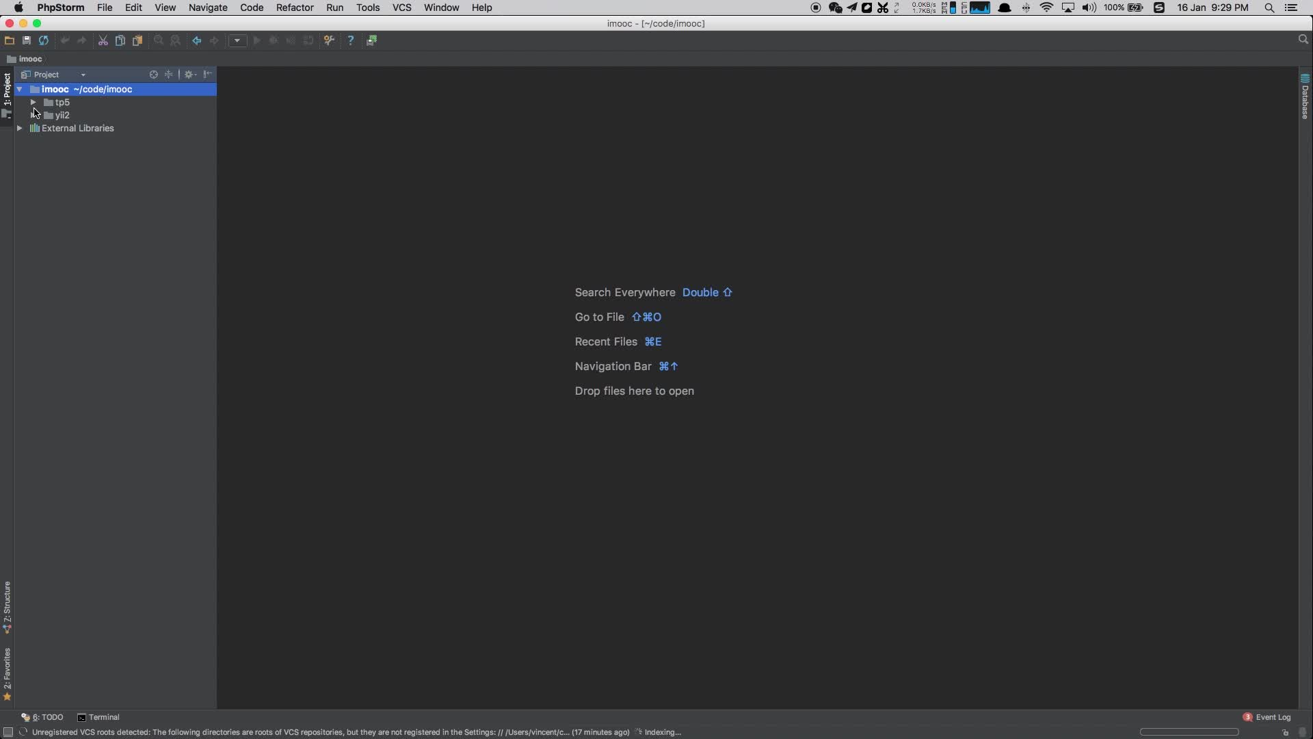Click the volume speaker icon in menu bar

pyautogui.click(x=1089, y=8)
